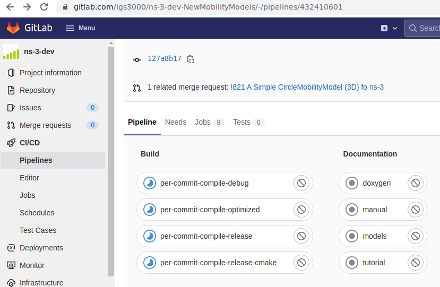
Task: Click the sidebar vertical scrollbar
Action: click(x=111, y=162)
